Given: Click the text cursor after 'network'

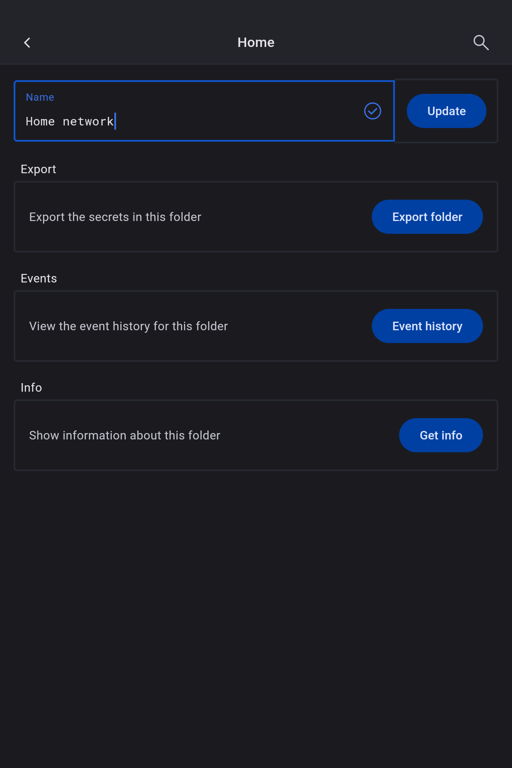Looking at the screenshot, I should [x=115, y=122].
